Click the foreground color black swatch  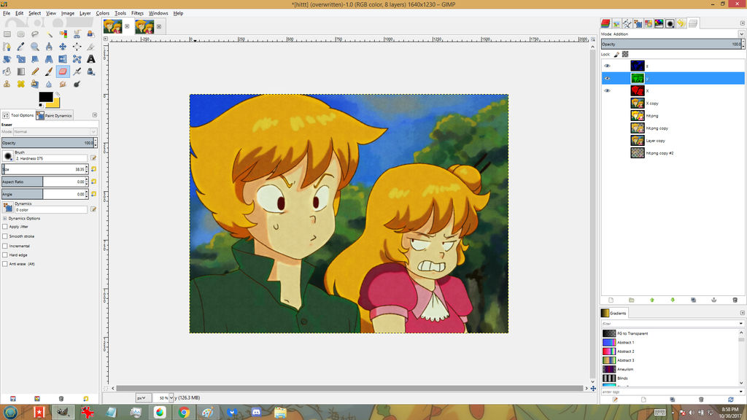pyautogui.click(x=45, y=97)
